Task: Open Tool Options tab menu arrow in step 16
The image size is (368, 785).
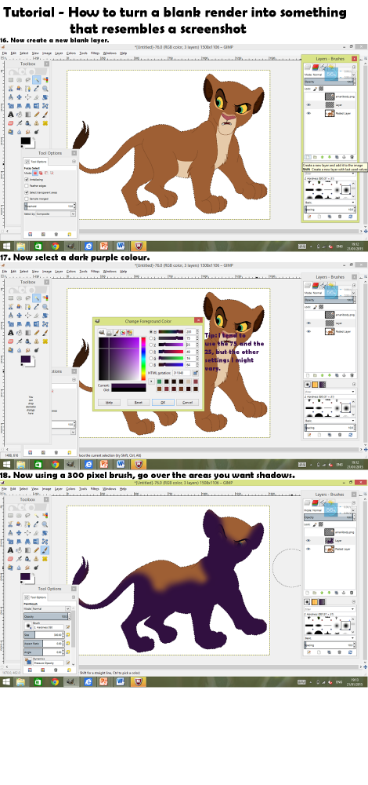Action: [x=74, y=161]
